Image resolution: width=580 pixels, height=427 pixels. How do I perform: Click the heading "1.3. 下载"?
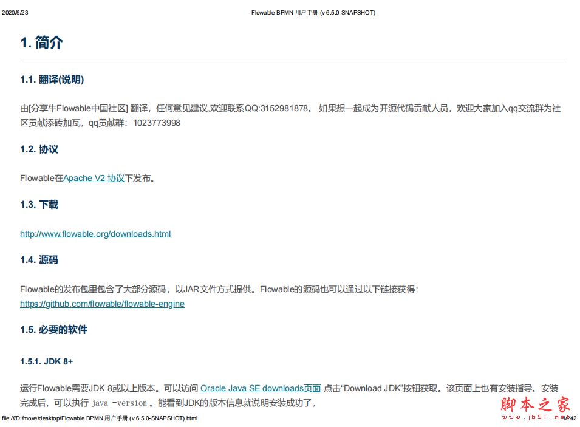[x=39, y=205]
